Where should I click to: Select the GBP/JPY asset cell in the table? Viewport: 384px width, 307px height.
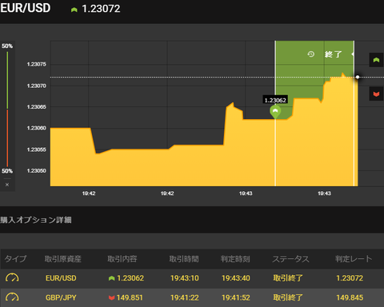pyautogui.click(x=61, y=297)
